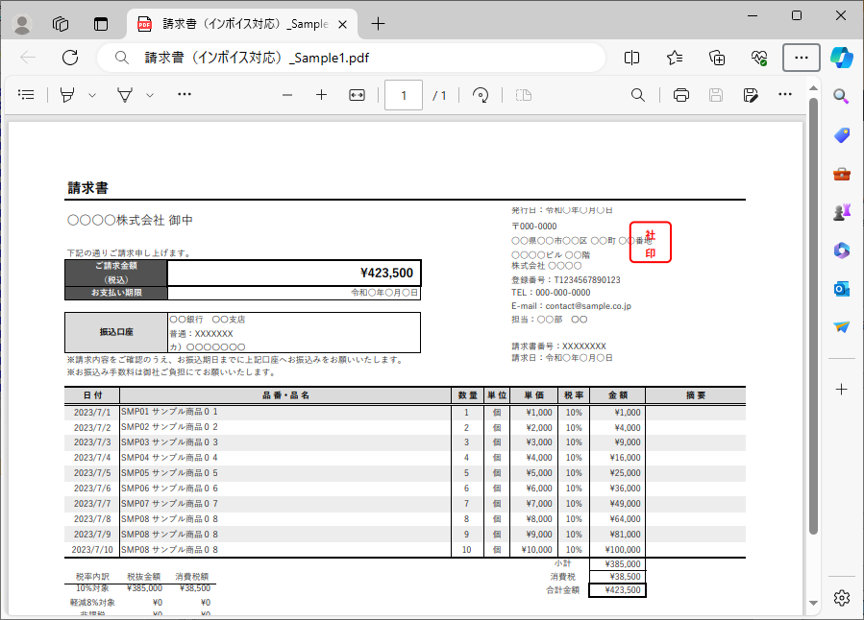
Task: Refresh the current page
Action: (x=69, y=58)
